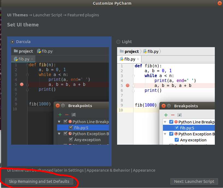This screenshot has height=188, width=223.
Task: Click the group-by icon in Darcula Breakpoints
Action: 73,115
